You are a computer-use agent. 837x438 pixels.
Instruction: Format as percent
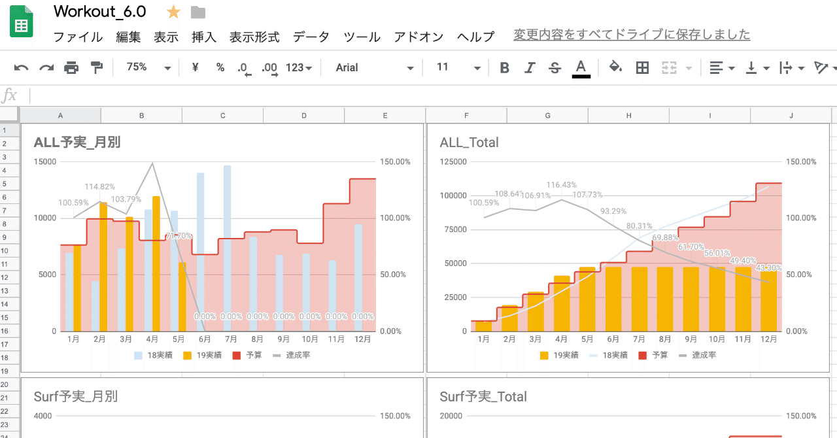point(220,67)
